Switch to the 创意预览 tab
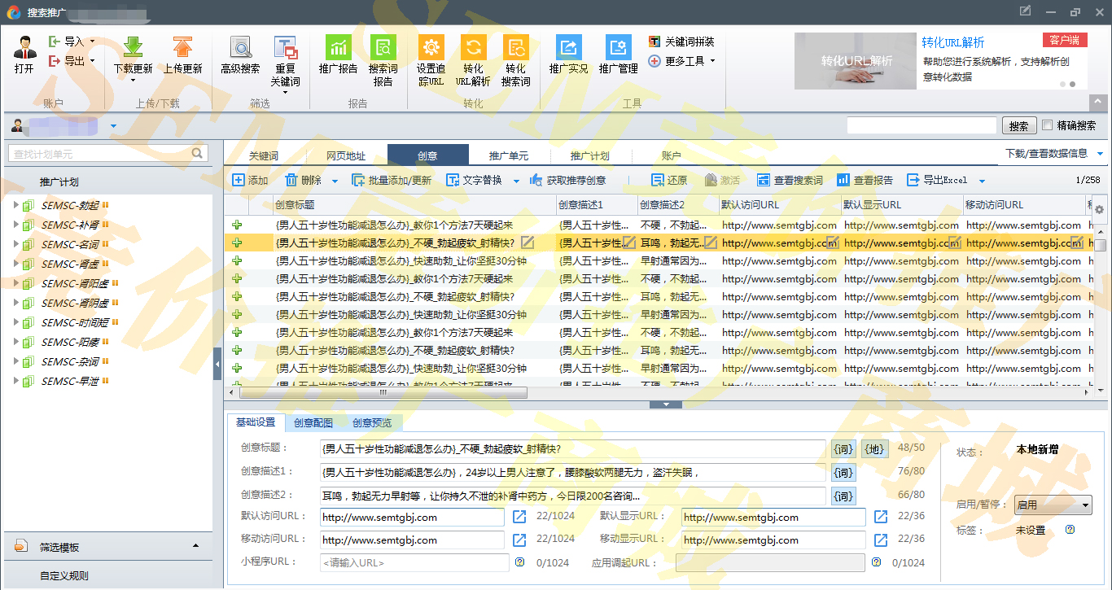The image size is (1112, 590). tap(371, 423)
